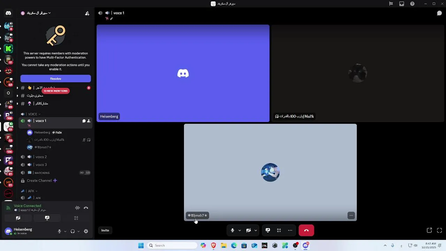Open voice connection signal icon
Image resolution: width=446 pixels, height=251 pixels.
point(8,208)
